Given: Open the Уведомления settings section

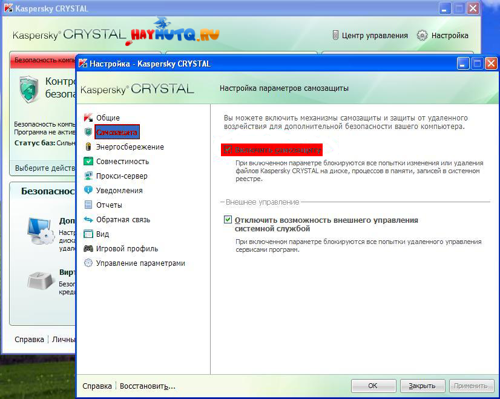Looking at the screenshot, I should pos(119,190).
